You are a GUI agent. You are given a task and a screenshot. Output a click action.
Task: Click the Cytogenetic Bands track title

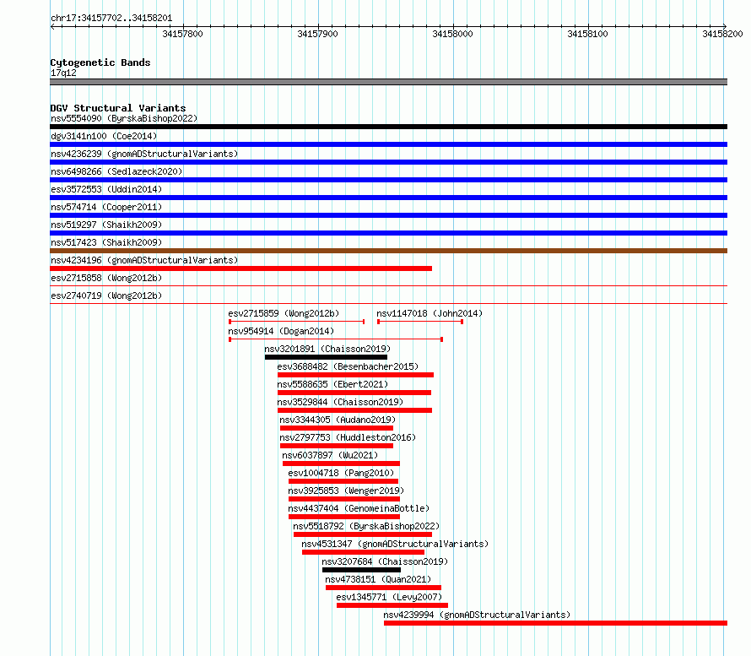(x=100, y=62)
